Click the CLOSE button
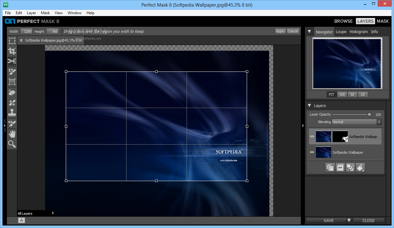Screen dimensions: 394x228 point(369,220)
